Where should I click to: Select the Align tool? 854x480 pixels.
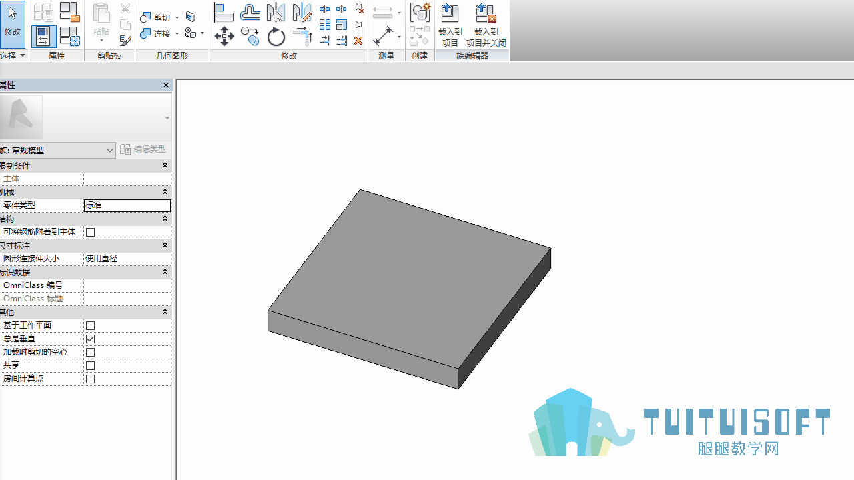pos(224,13)
